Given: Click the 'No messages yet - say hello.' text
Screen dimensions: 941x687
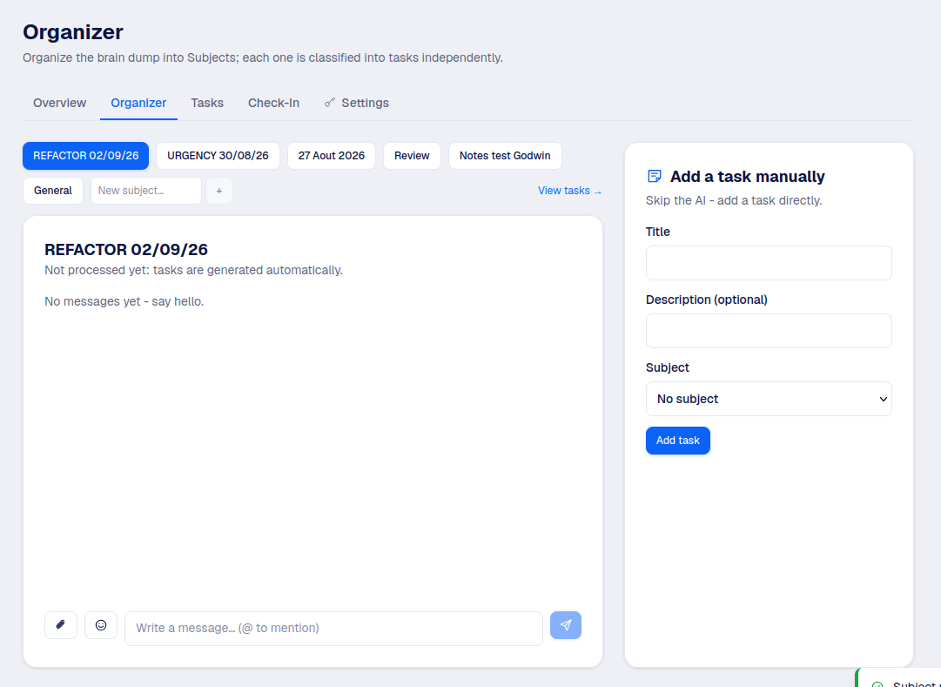Looking at the screenshot, I should 124,301.
